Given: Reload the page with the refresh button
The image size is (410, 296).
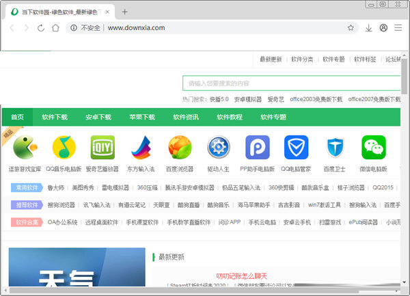Looking at the screenshot, I should [x=41, y=28].
